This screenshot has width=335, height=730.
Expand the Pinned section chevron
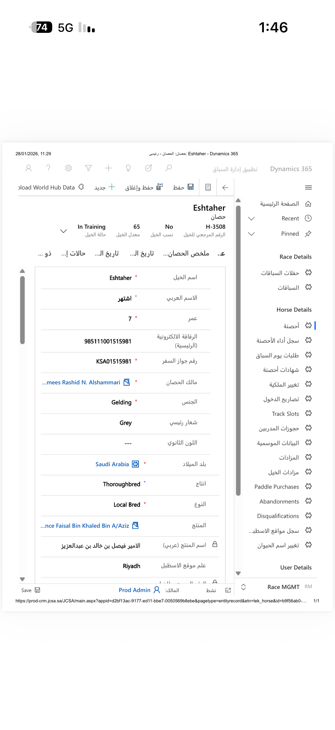[x=251, y=234]
